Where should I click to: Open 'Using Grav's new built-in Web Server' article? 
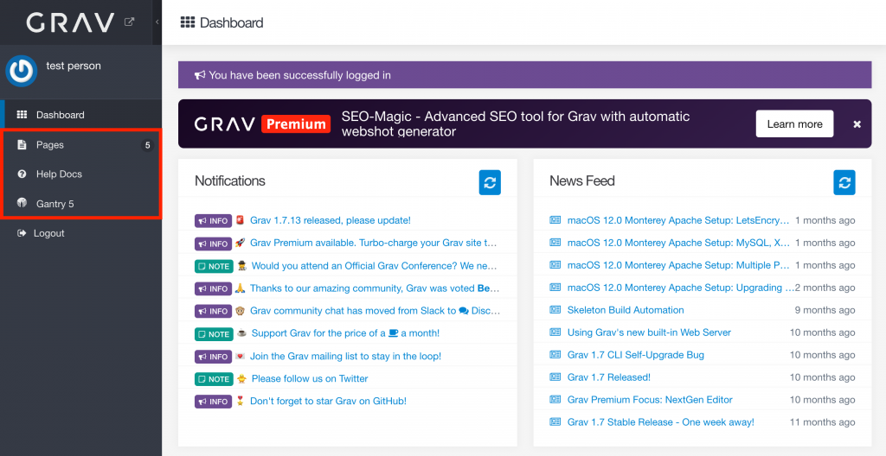[649, 332]
